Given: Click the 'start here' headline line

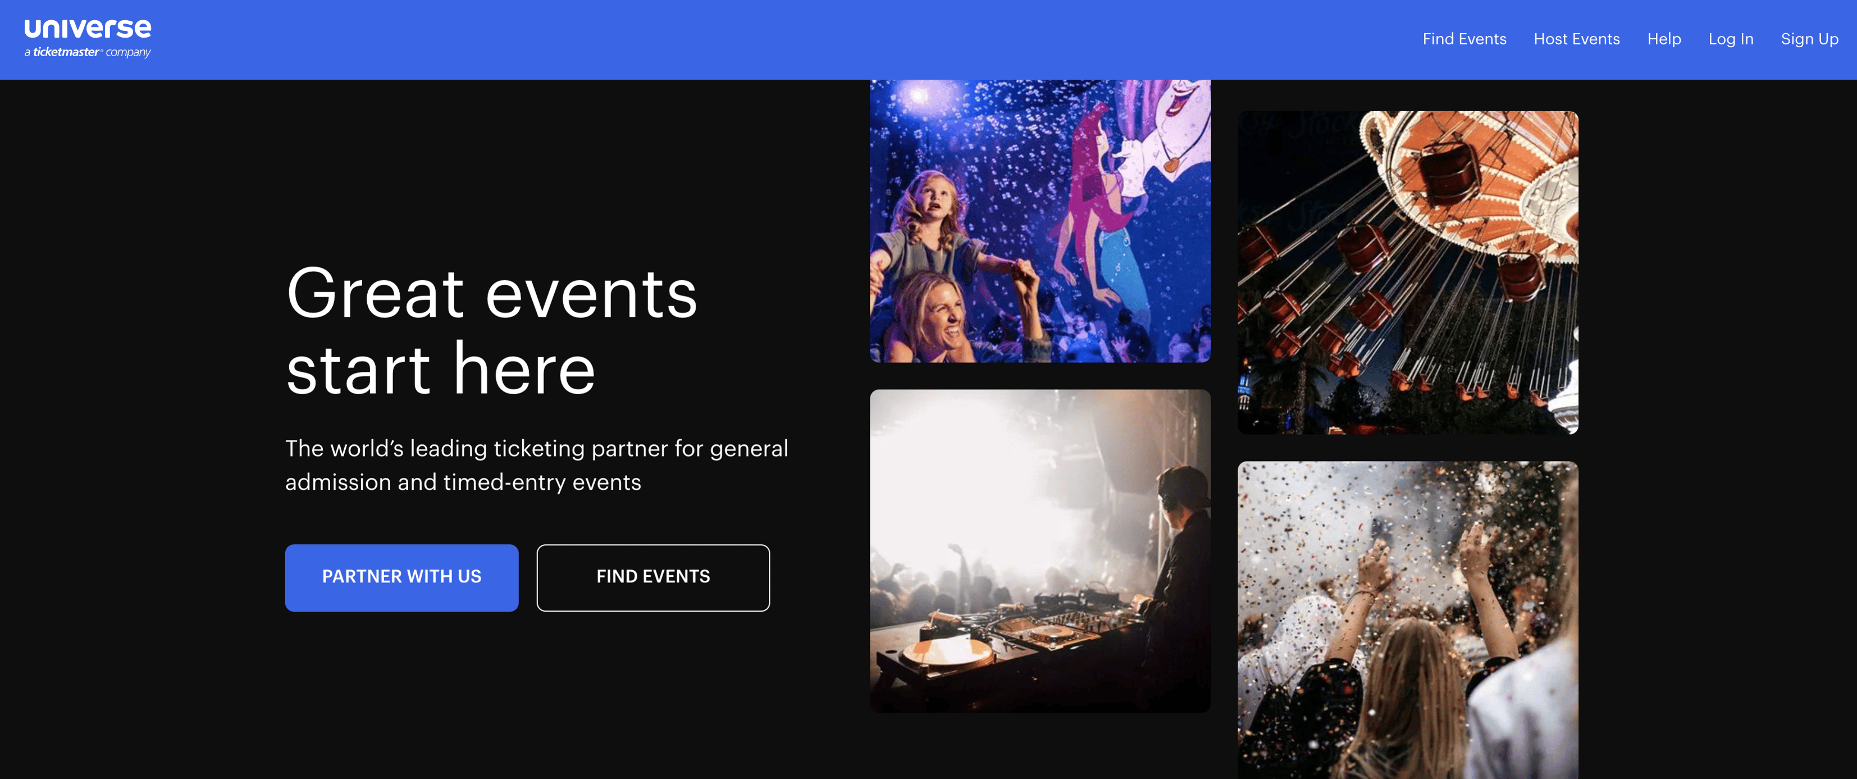Looking at the screenshot, I should (x=440, y=370).
